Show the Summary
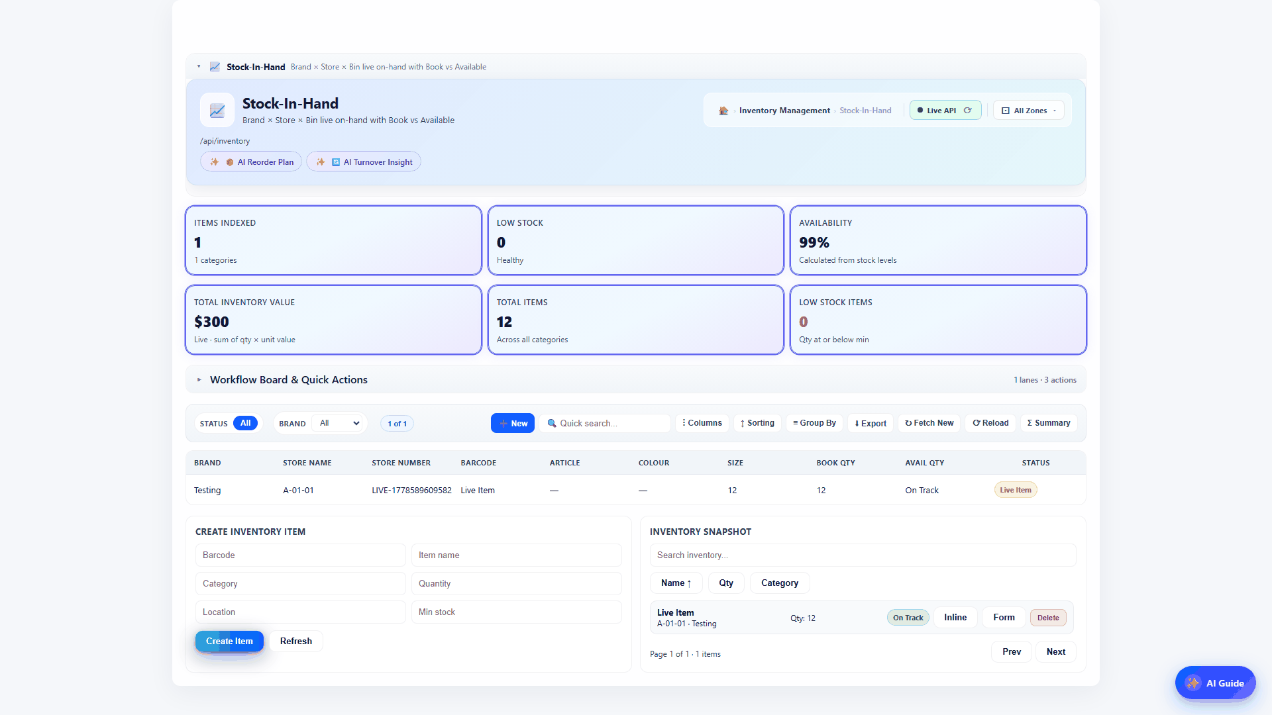The image size is (1272, 715). [x=1049, y=423]
